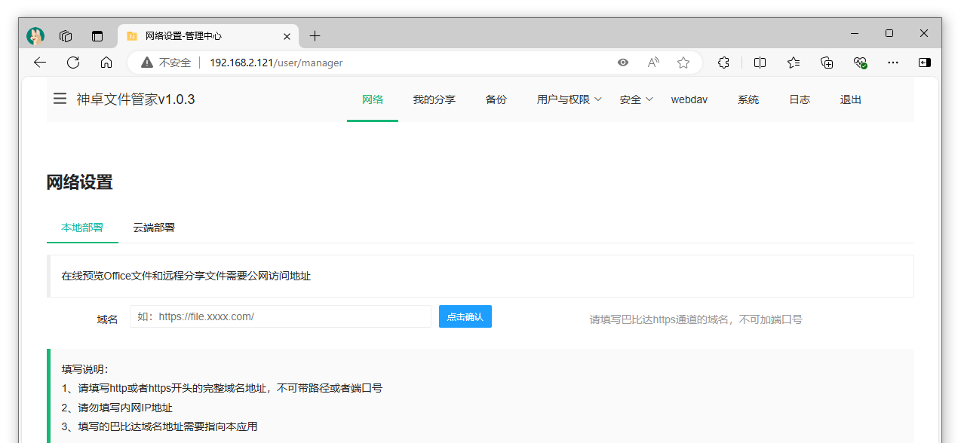Focus the 域名 input field
The image size is (961, 443).
tap(280, 316)
